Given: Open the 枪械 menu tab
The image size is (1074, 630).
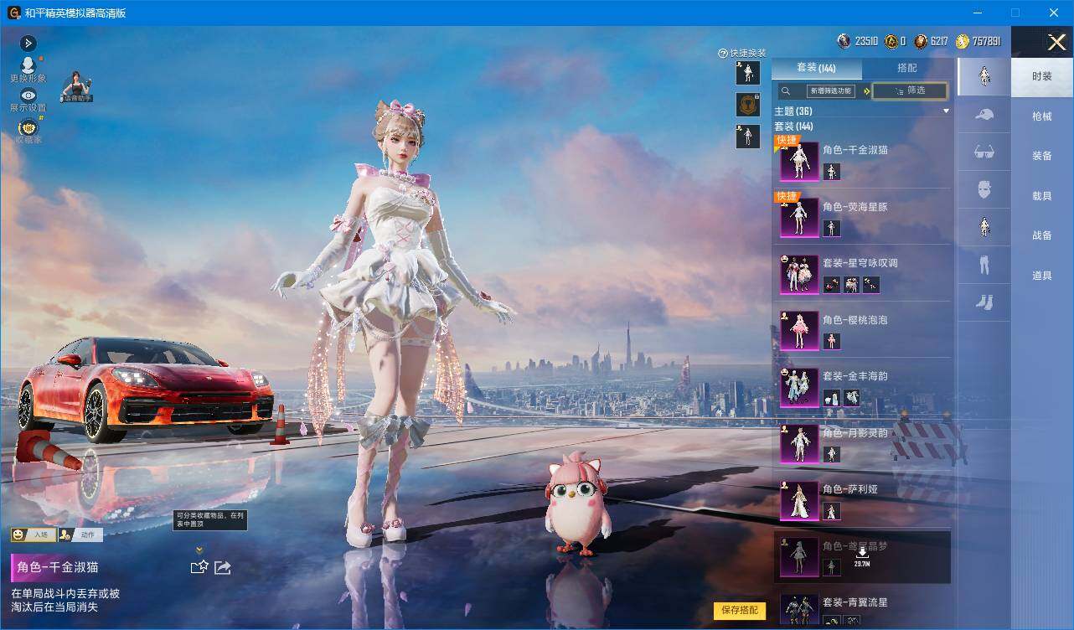Looking at the screenshot, I should click(1042, 116).
